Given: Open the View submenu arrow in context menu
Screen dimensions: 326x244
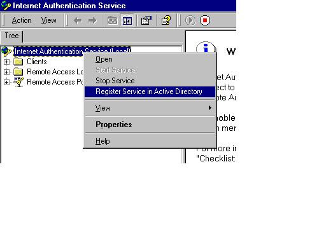Looking at the screenshot, I should (210, 108).
